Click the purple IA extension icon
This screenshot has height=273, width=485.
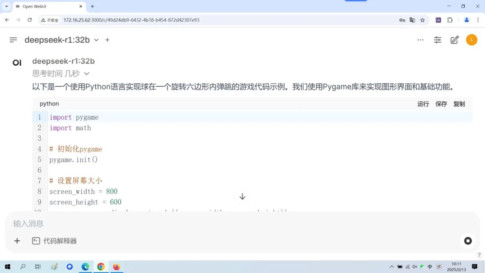point(438,20)
